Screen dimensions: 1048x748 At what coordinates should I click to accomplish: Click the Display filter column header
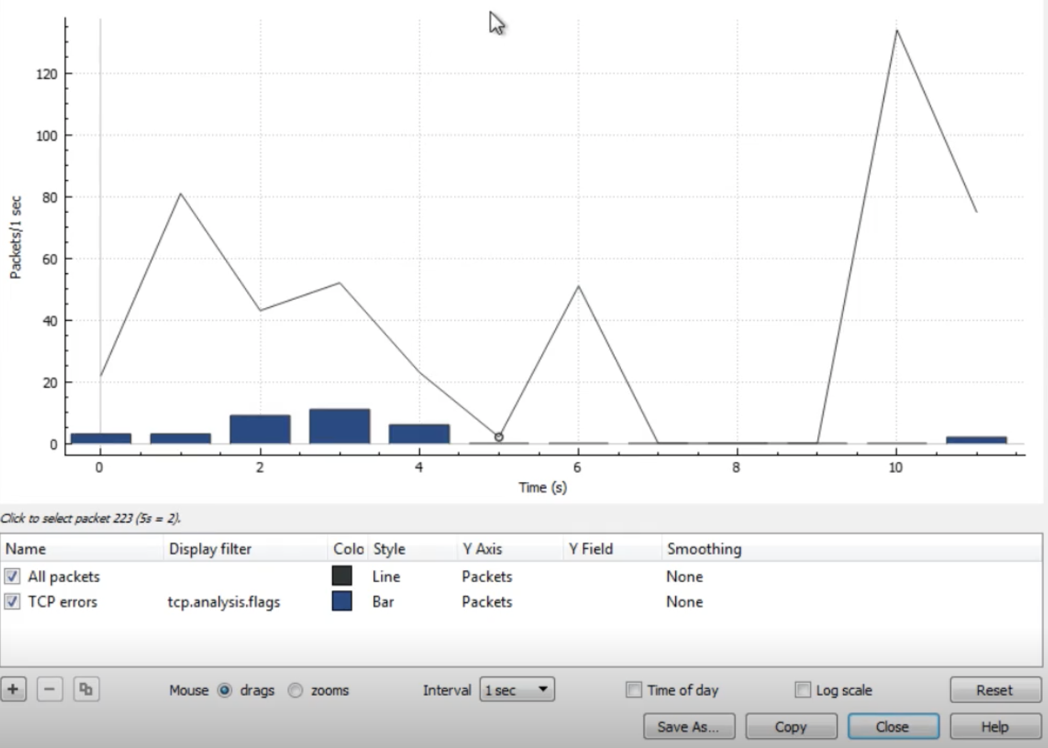point(211,549)
